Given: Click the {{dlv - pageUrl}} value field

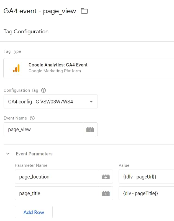Looking at the screenshot, I should point(146,177).
